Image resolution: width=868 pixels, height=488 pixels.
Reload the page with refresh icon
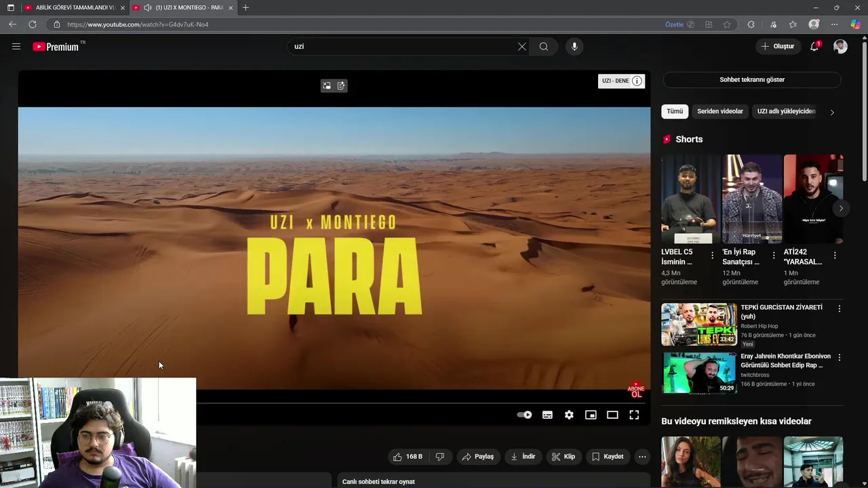coord(32,24)
